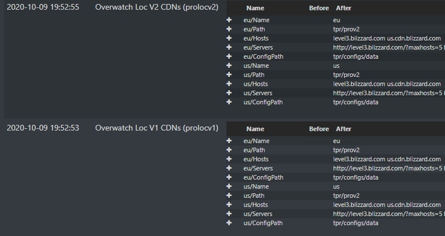The image size is (445, 236).
Task: Click the 2020-10-09 19:52:55 timestamp
Action: [x=43, y=7]
